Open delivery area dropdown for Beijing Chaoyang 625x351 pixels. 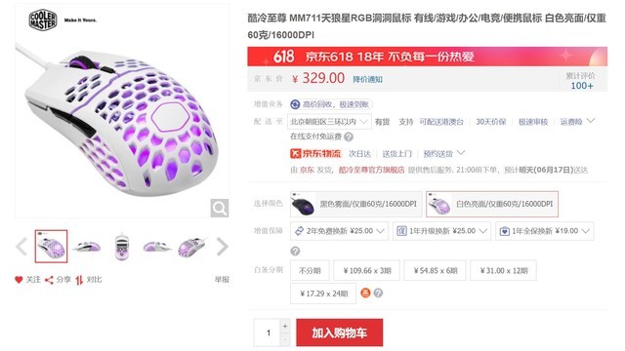click(329, 121)
